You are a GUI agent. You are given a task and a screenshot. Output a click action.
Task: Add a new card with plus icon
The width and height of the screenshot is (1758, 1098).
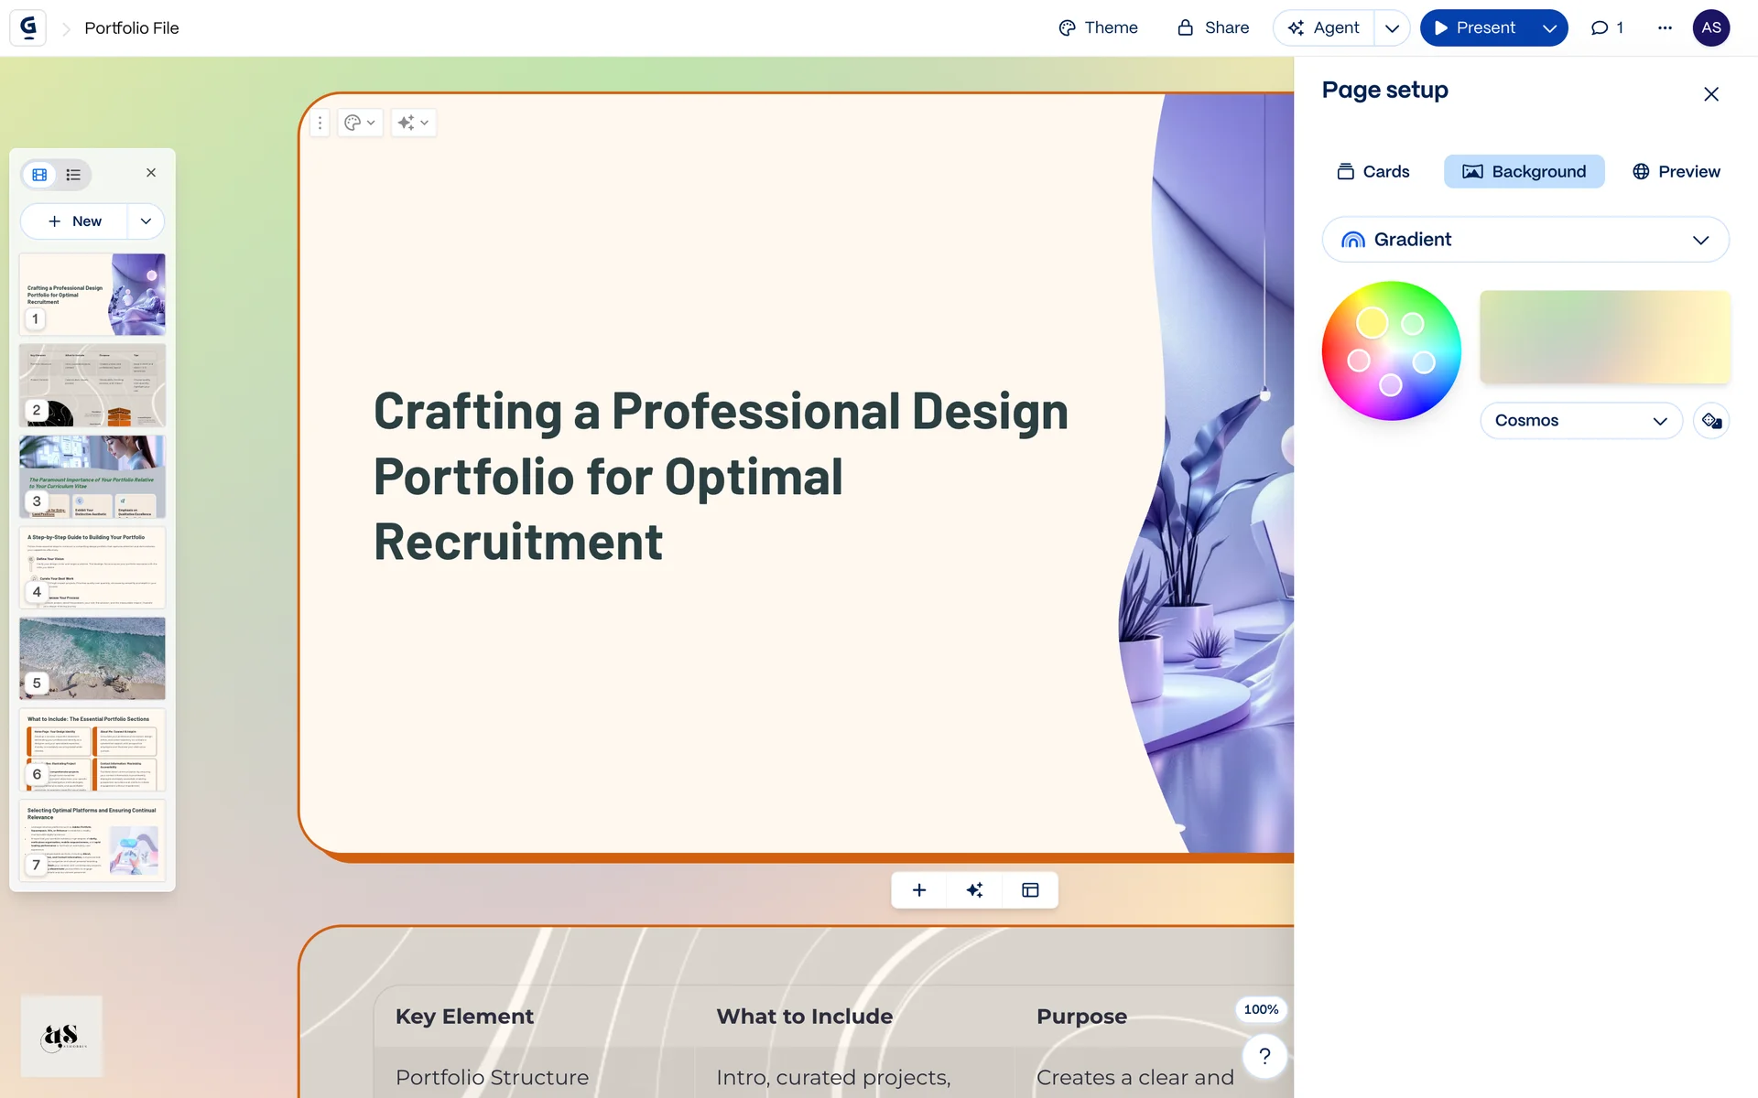pos(919,890)
